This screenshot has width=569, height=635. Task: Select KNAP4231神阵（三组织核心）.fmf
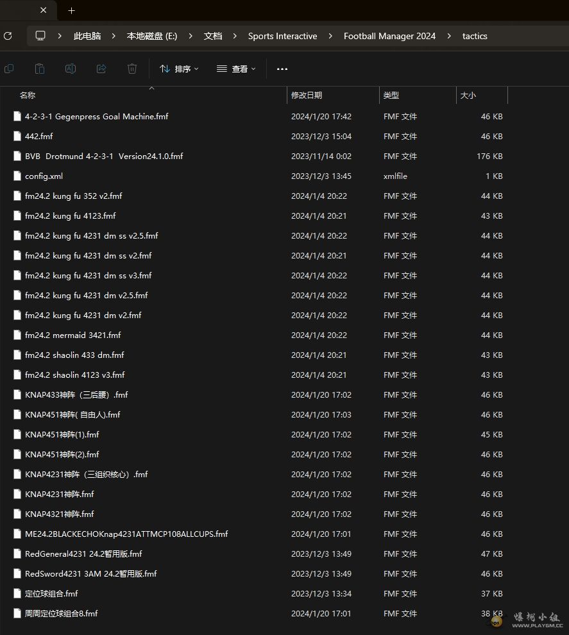[86, 474]
